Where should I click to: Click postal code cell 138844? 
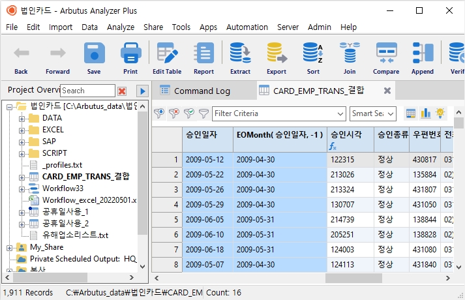click(x=425, y=220)
